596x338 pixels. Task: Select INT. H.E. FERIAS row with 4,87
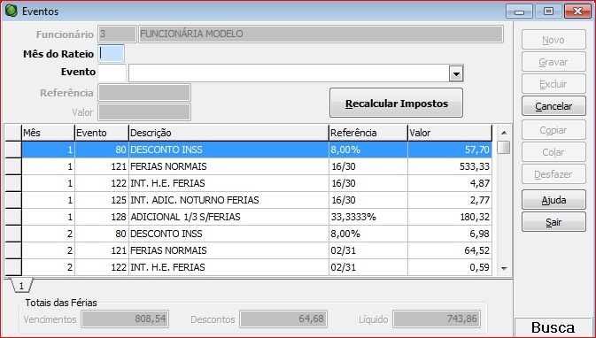(257, 183)
